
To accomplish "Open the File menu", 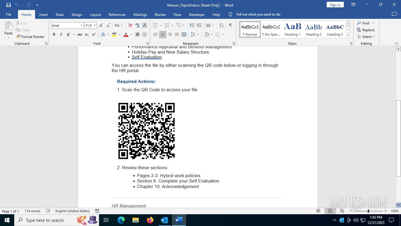I will coord(9,14).
